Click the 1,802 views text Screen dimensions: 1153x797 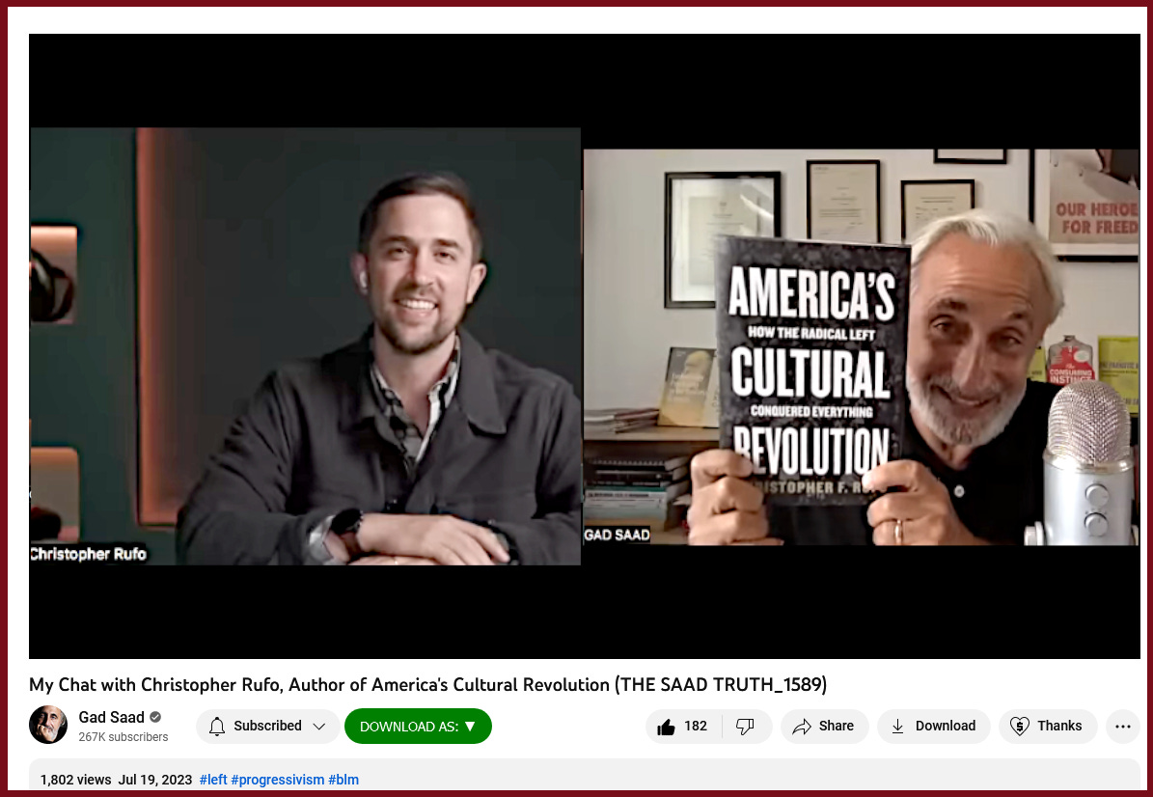pyautogui.click(x=75, y=780)
